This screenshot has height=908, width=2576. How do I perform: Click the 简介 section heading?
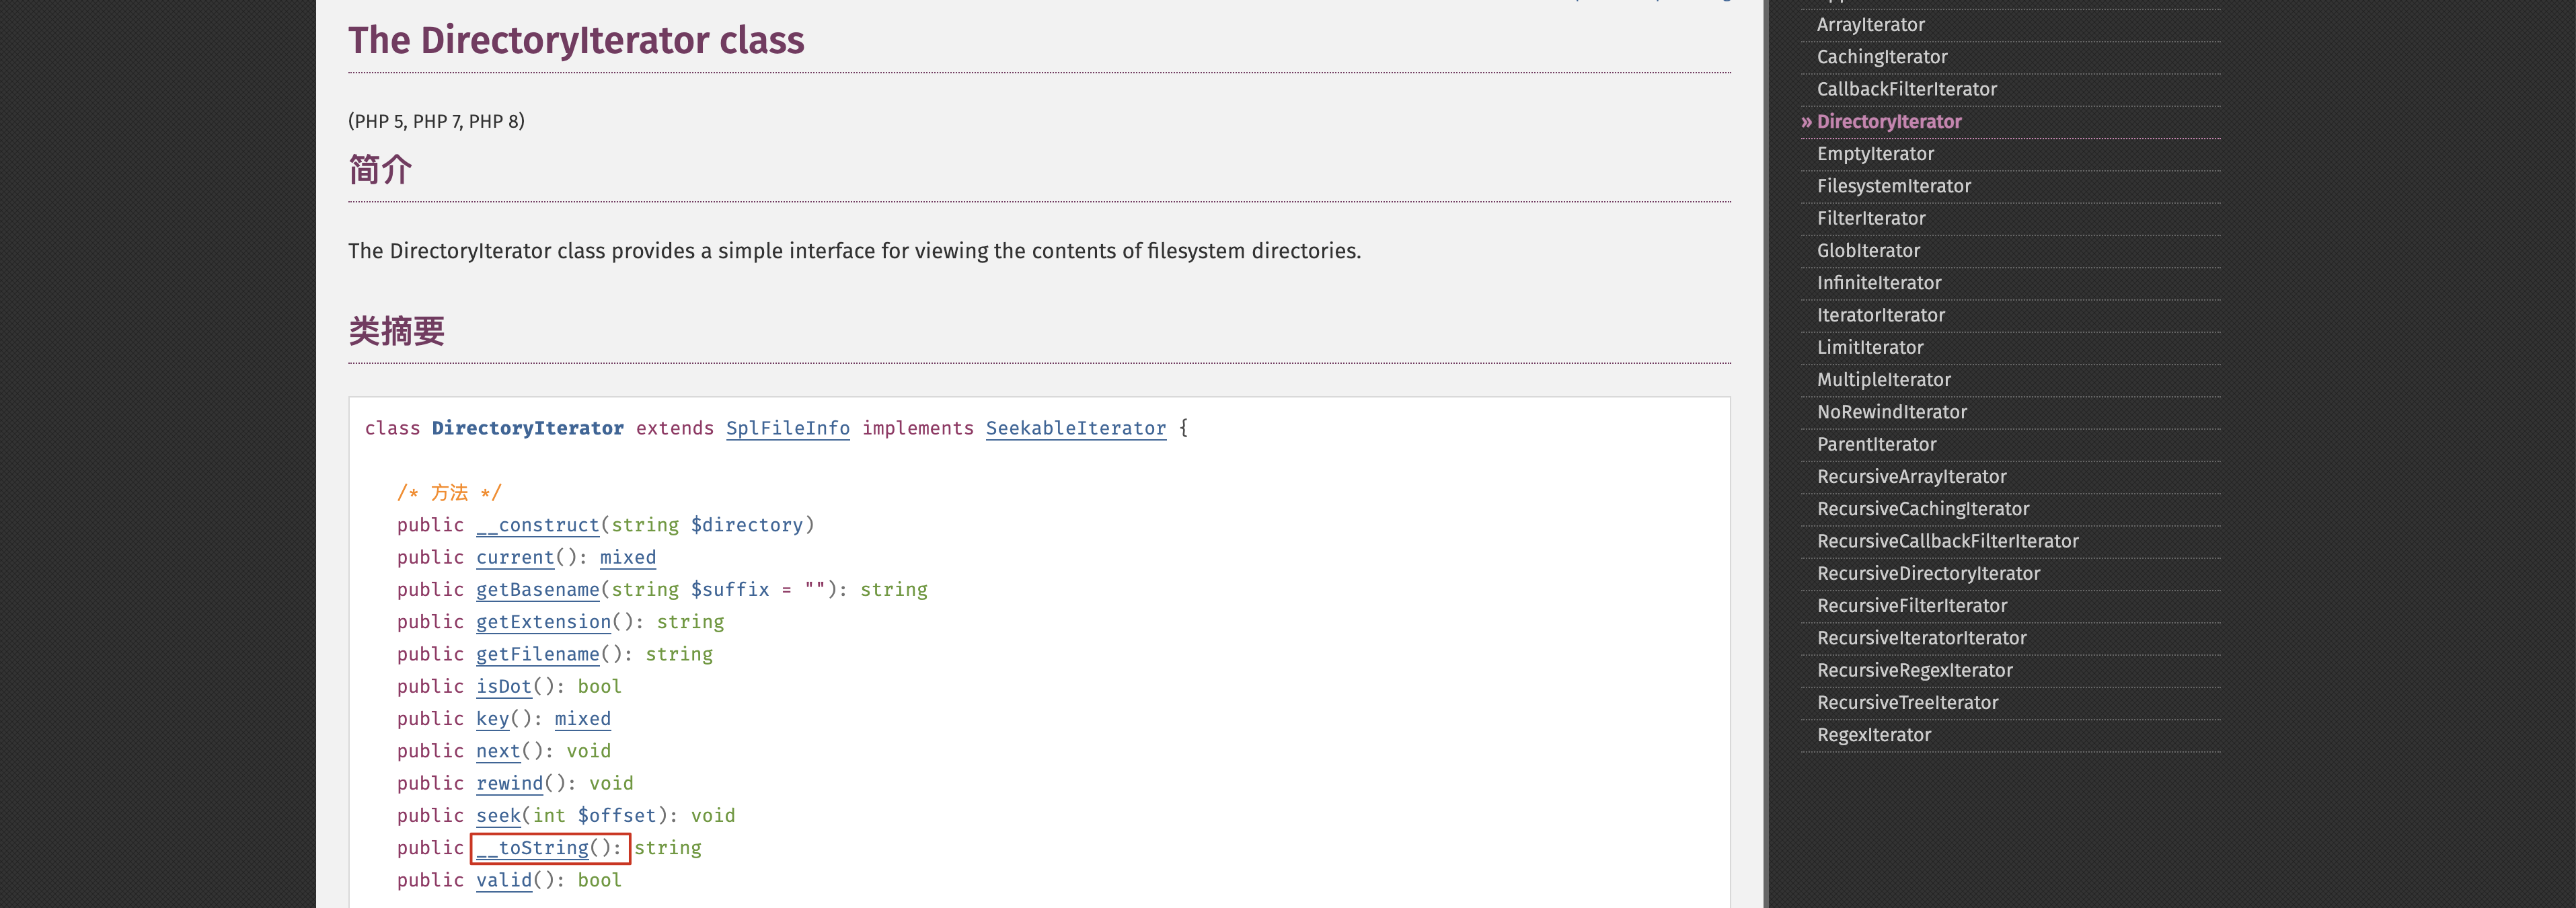point(380,169)
